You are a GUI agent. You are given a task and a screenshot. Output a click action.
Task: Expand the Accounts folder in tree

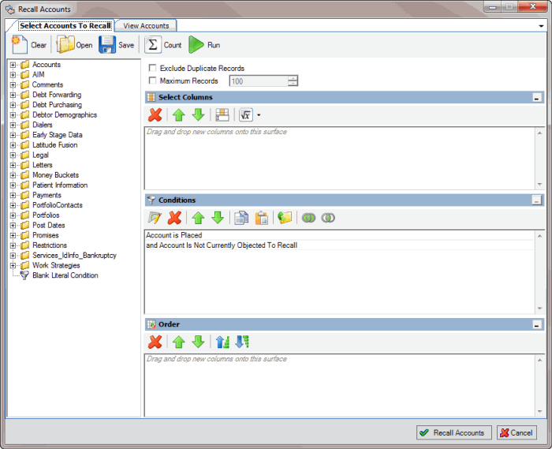click(13, 65)
